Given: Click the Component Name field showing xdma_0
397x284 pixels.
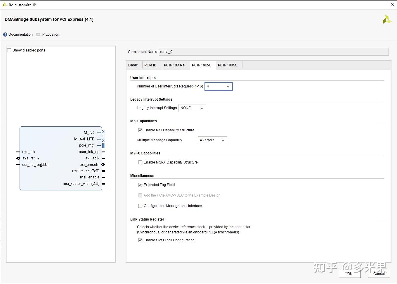Looking at the screenshot, I should [204, 52].
